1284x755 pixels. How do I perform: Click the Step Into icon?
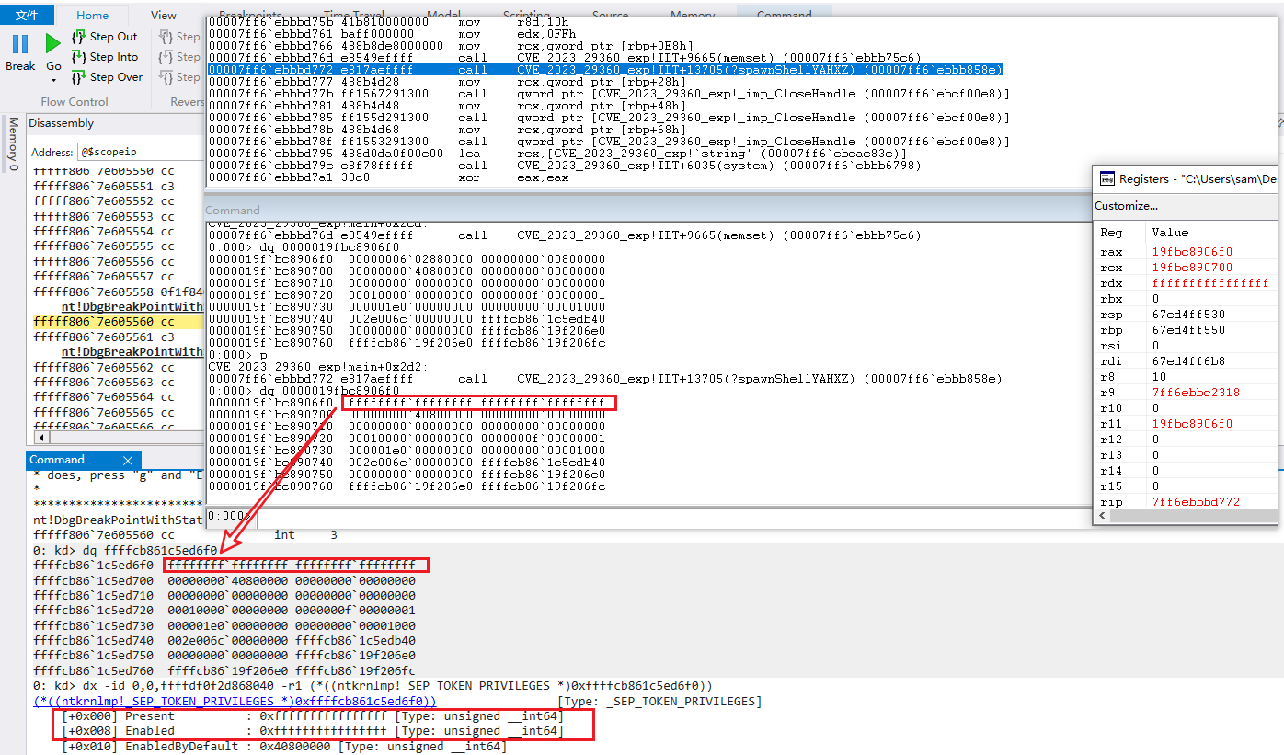pyautogui.click(x=79, y=57)
